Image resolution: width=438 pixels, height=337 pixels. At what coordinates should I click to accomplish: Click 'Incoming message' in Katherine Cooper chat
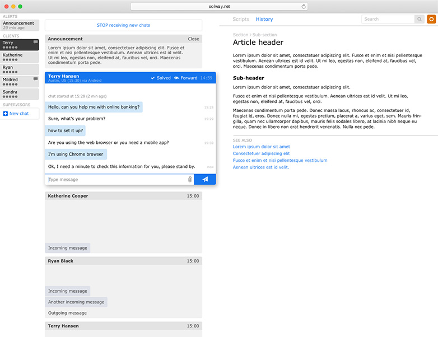67,248
